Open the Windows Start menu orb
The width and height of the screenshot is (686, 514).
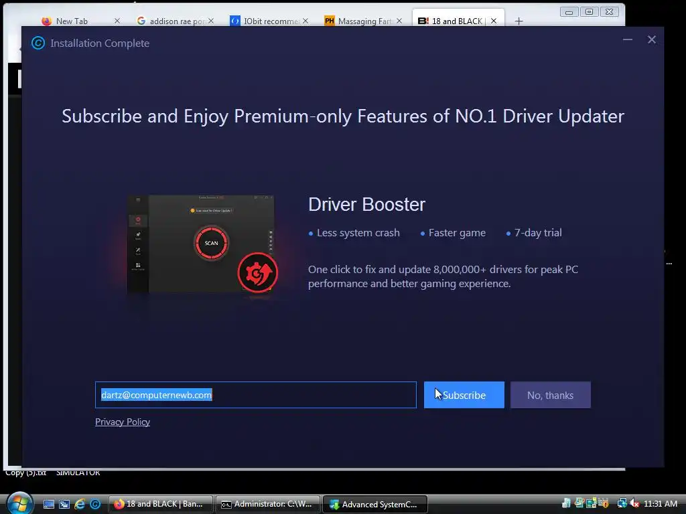click(x=19, y=503)
